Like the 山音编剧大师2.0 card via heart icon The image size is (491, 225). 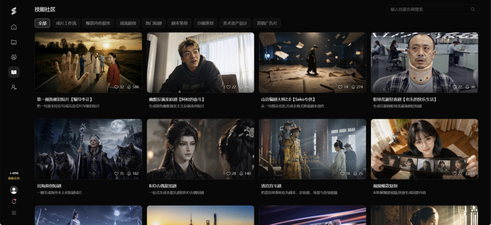point(341,87)
